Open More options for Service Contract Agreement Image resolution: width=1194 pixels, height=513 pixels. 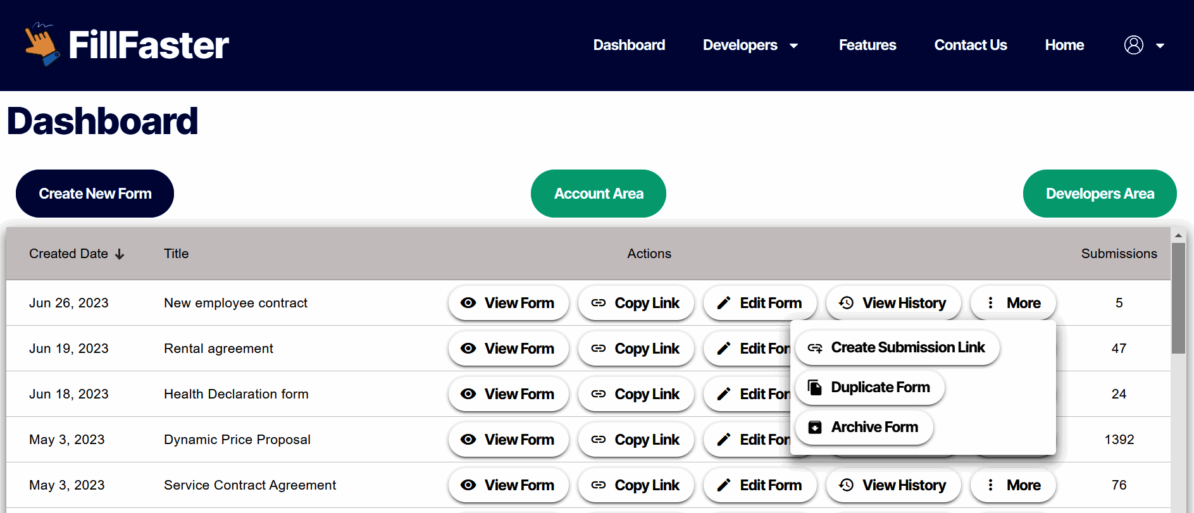[1014, 485]
